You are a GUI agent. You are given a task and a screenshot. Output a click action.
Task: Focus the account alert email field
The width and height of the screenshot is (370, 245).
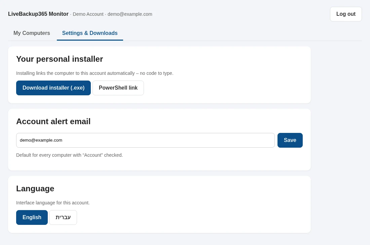pyautogui.click(x=145, y=140)
